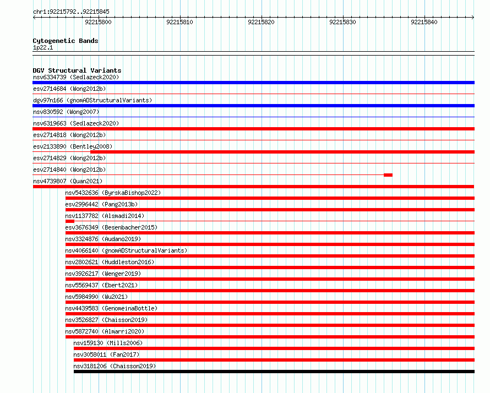Click the blue bar under nsv6334739
This screenshot has width=490, height=393.
click(253, 83)
